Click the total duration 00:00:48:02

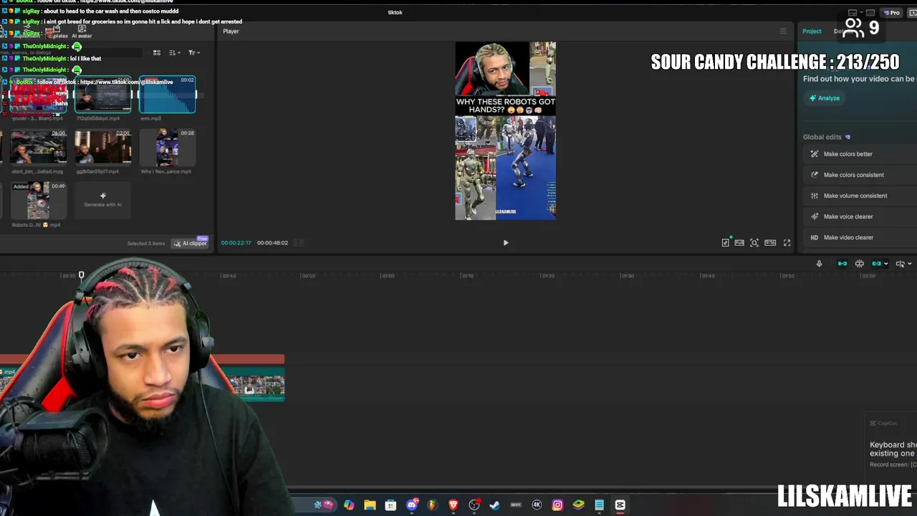point(272,243)
